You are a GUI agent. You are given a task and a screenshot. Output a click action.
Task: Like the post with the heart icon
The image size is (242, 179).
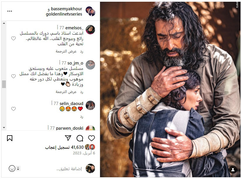pyautogui.click(x=91, y=138)
